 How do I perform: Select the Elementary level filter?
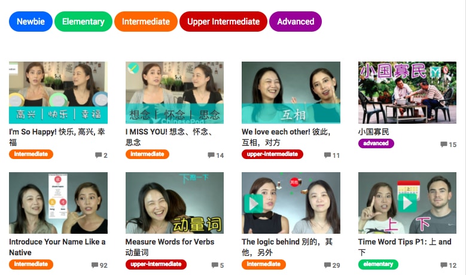tap(83, 22)
